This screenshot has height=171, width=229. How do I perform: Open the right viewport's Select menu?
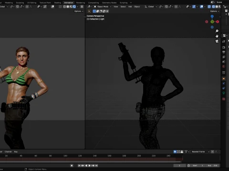pyautogui.click(x=123, y=7)
